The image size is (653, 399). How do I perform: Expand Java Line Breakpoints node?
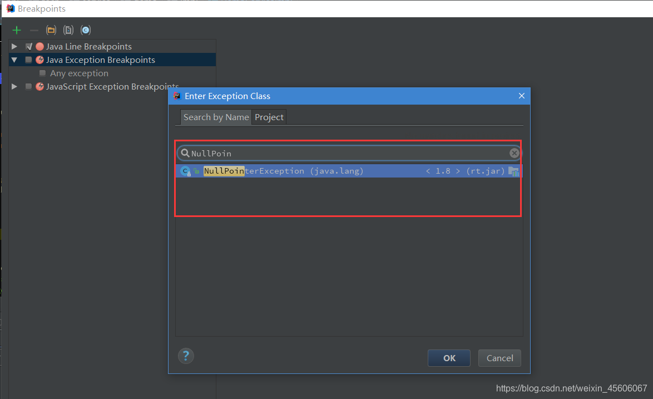(14, 47)
